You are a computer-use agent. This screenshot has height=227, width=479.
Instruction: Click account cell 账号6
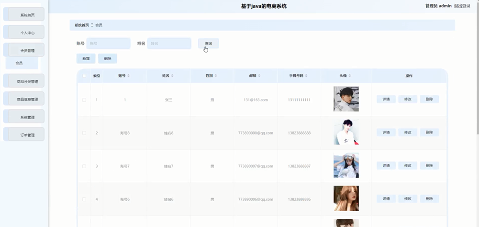(125, 199)
